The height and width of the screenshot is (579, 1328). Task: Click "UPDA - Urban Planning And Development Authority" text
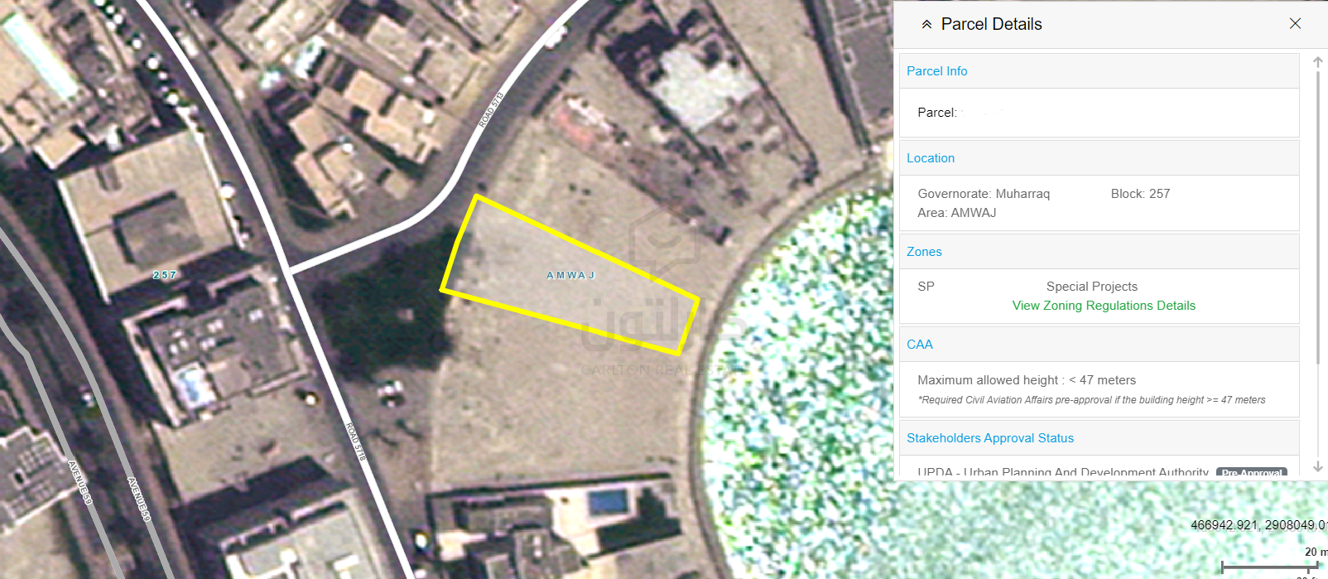1063,473
